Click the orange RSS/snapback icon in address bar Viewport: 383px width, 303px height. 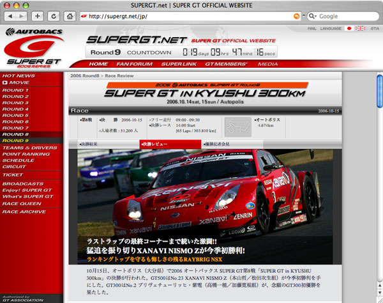(x=296, y=17)
